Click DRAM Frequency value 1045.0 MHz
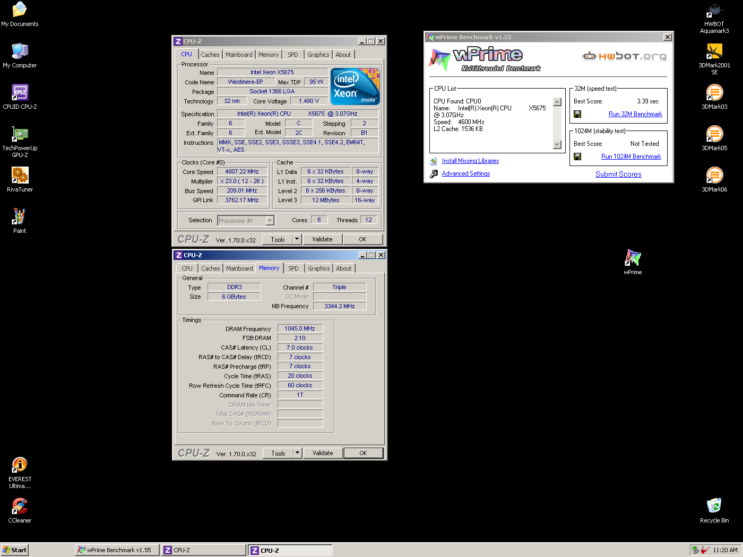The height and width of the screenshot is (557, 743). tap(300, 328)
